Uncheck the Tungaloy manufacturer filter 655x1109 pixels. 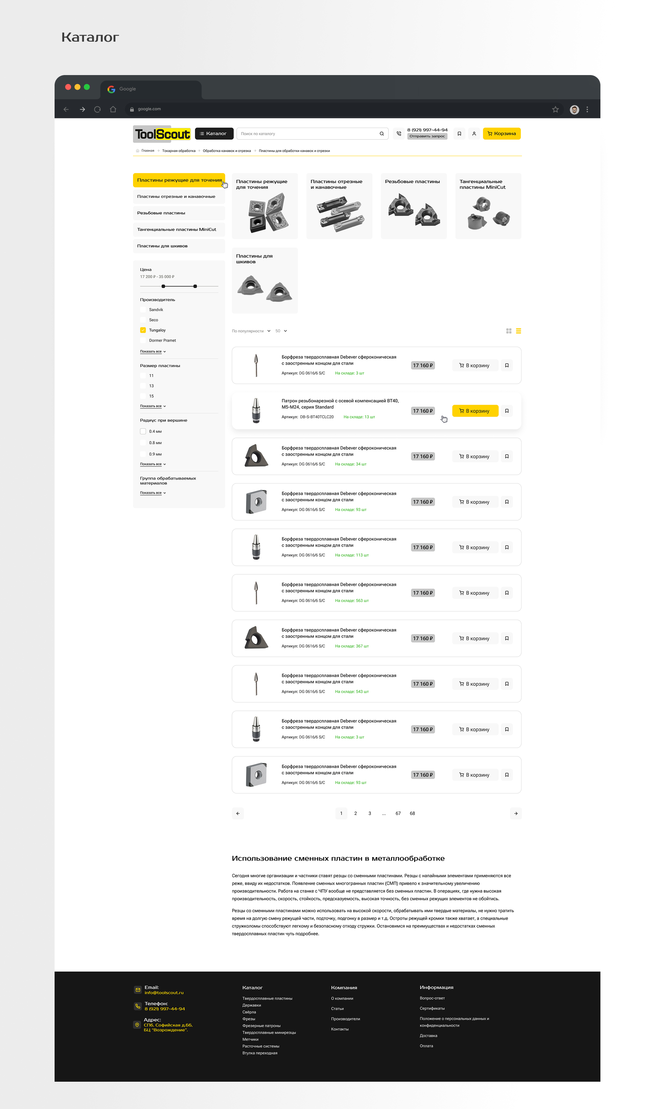click(143, 330)
